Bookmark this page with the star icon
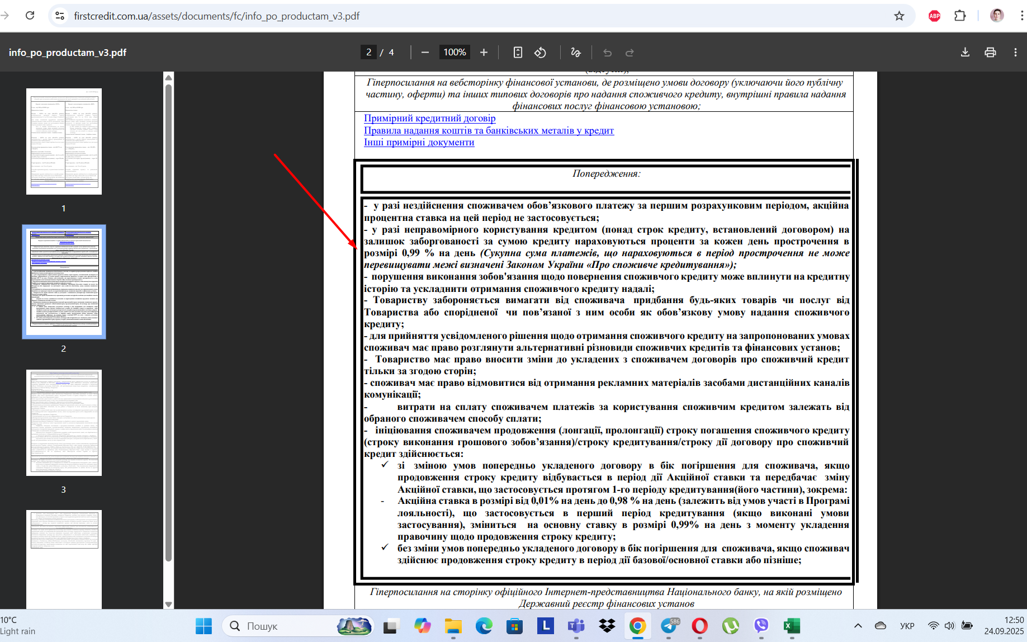The width and height of the screenshot is (1027, 642). click(x=899, y=16)
